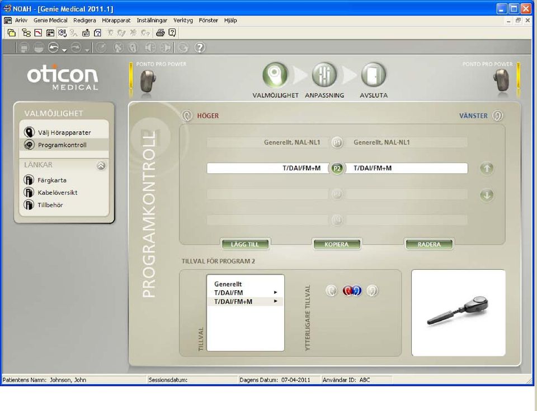
Task: Click the question mark document icon
Action: pyautogui.click(x=97, y=33)
